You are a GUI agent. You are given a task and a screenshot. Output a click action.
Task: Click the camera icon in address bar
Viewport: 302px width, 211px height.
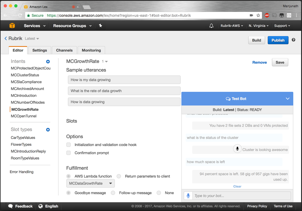(x=251, y=15)
